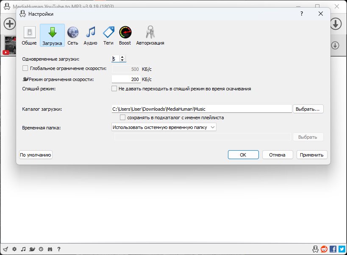347x255 pixels.
Task: Increase simultaneous downloads with up arrow
Action: click(x=122, y=57)
